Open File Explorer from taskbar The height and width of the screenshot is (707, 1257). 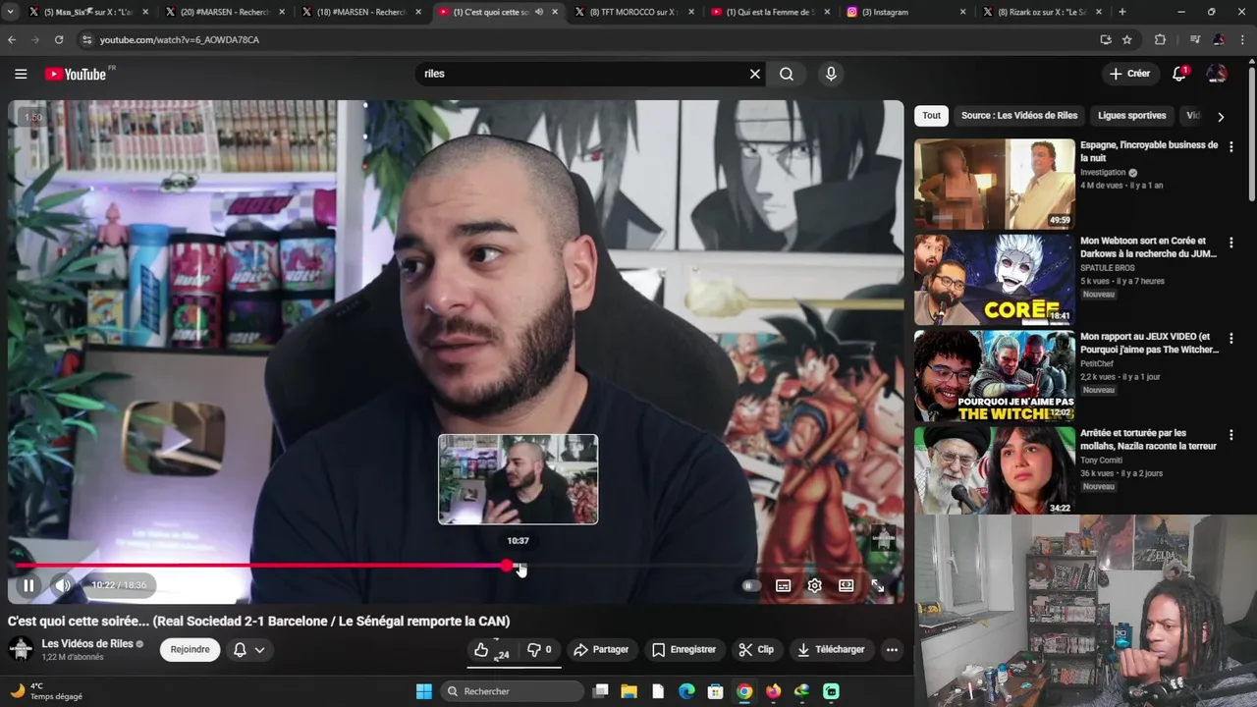(x=629, y=691)
